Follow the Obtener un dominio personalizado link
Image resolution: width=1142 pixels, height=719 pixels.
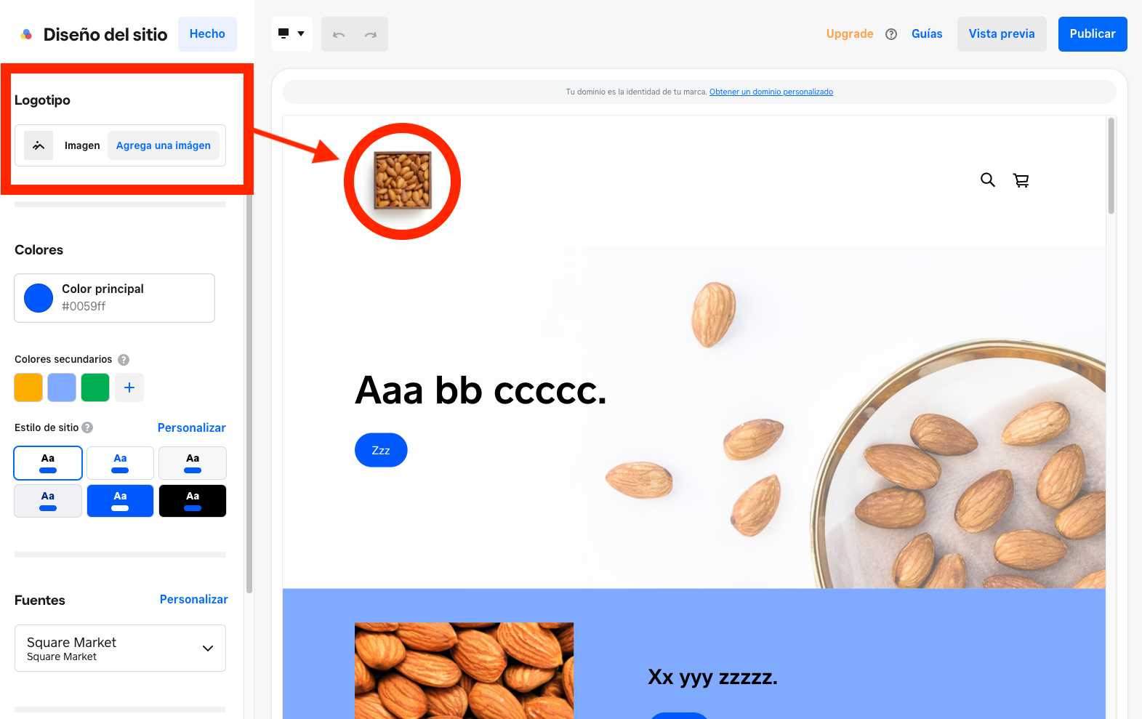(771, 92)
